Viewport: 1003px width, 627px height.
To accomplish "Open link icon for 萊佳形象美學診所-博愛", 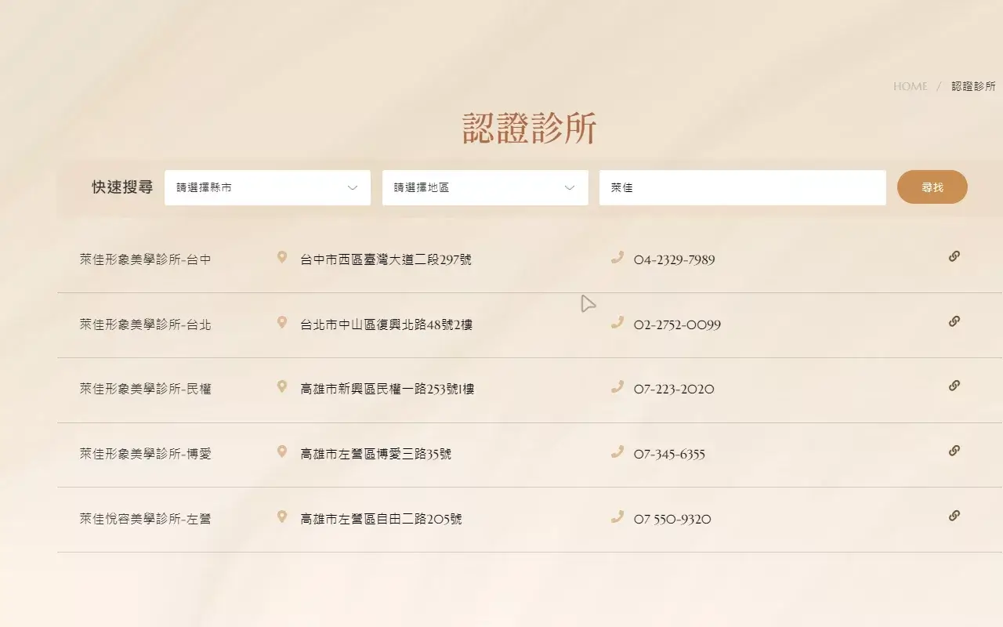I will [x=954, y=451].
